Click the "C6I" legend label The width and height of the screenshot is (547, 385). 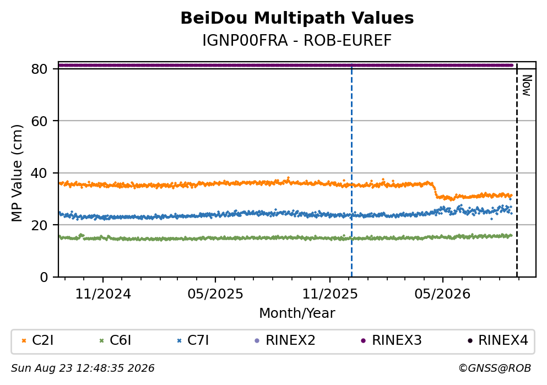(x=120, y=340)
